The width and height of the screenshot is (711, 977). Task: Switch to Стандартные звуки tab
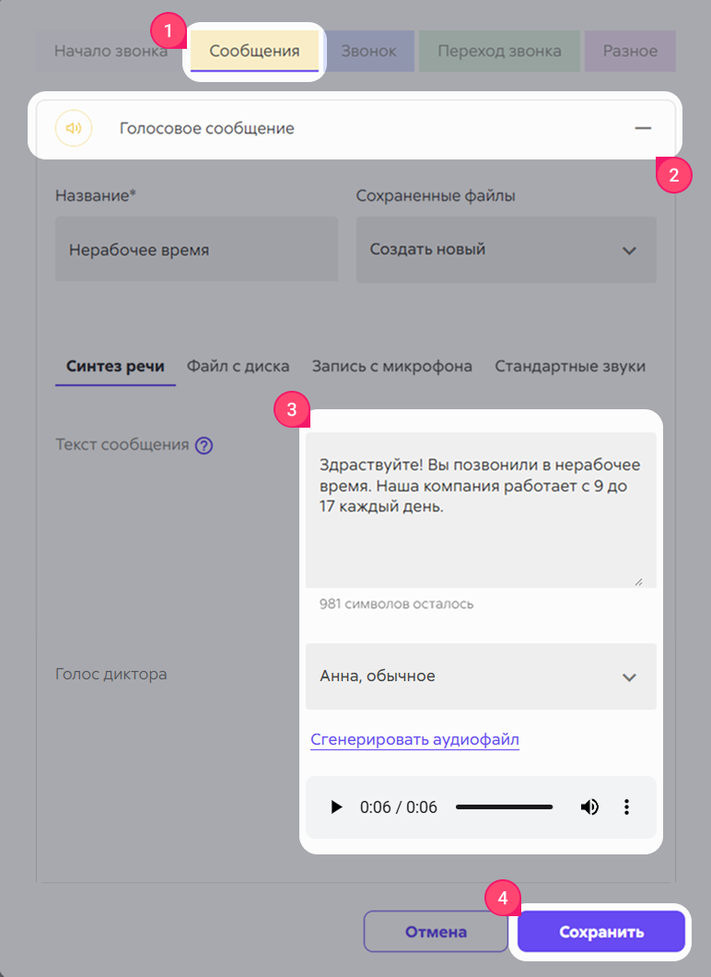[x=570, y=367]
